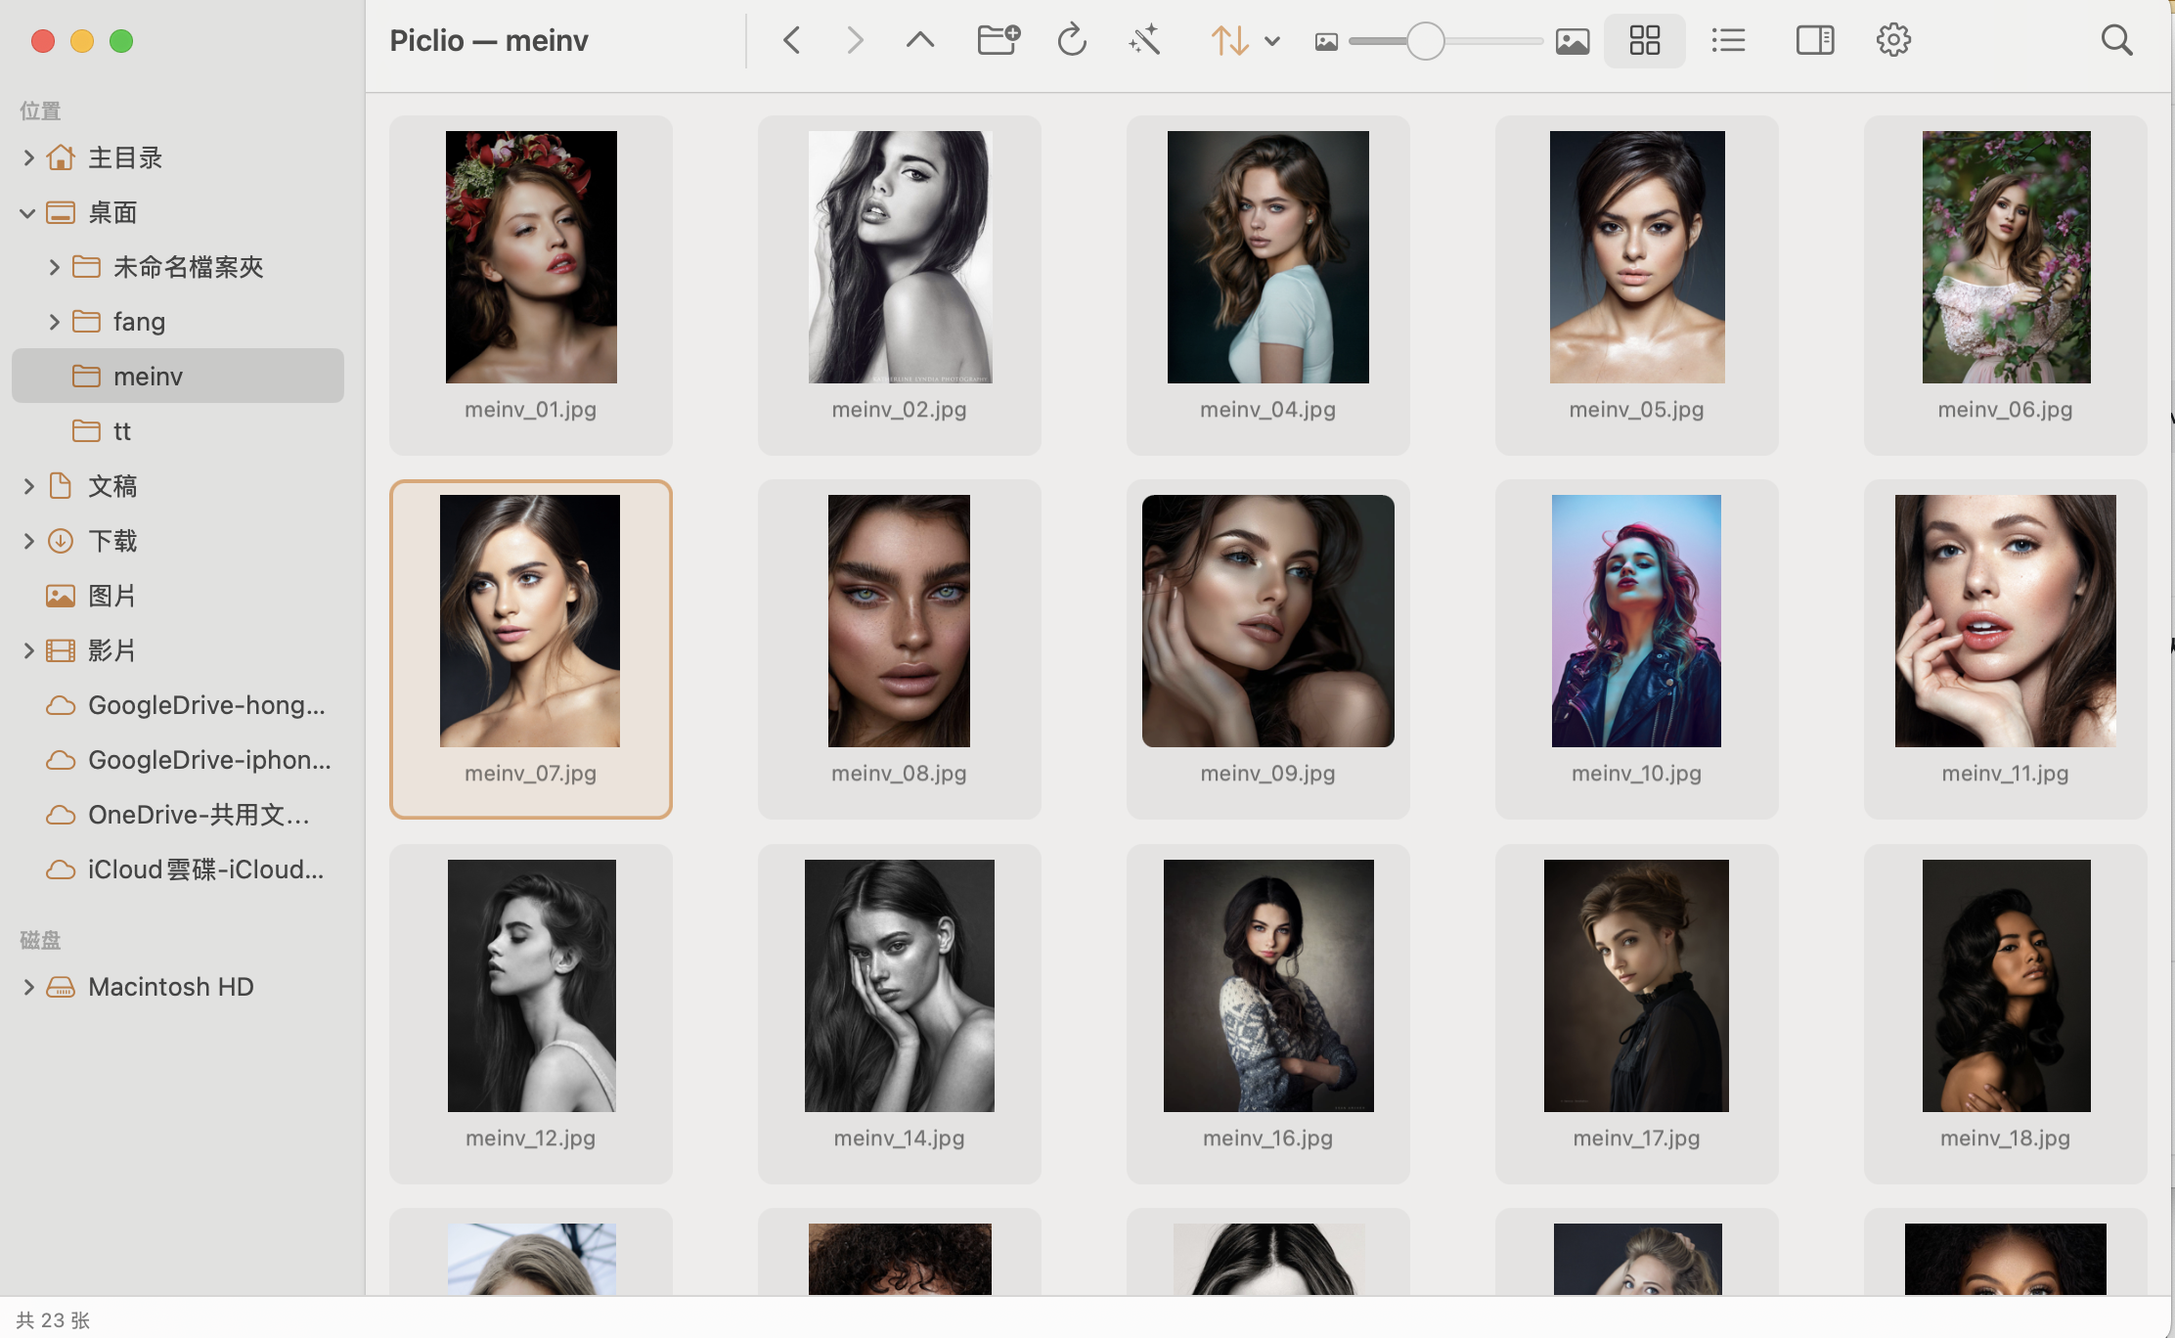Screen dimensions: 2175x1338
Task: Expand the 下载 item
Action: pyautogui.click(x=28, y=541)
